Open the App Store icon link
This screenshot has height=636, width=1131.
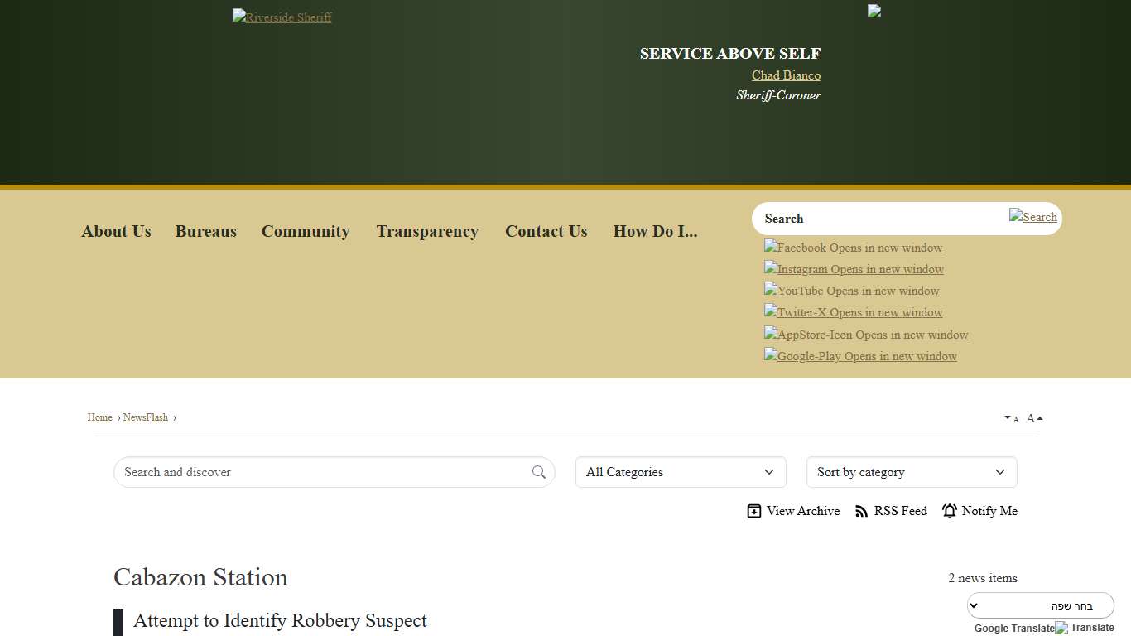pyautogui.click(x=865, y=335)
